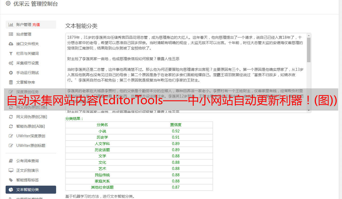Click the filter icon for 栏目与关键词
342x199 pixels.
click(11, 53)
